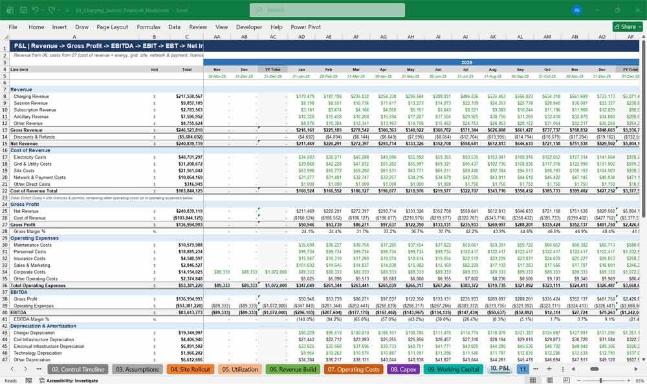Click the Excel app icon in title bar

point(10,10)
